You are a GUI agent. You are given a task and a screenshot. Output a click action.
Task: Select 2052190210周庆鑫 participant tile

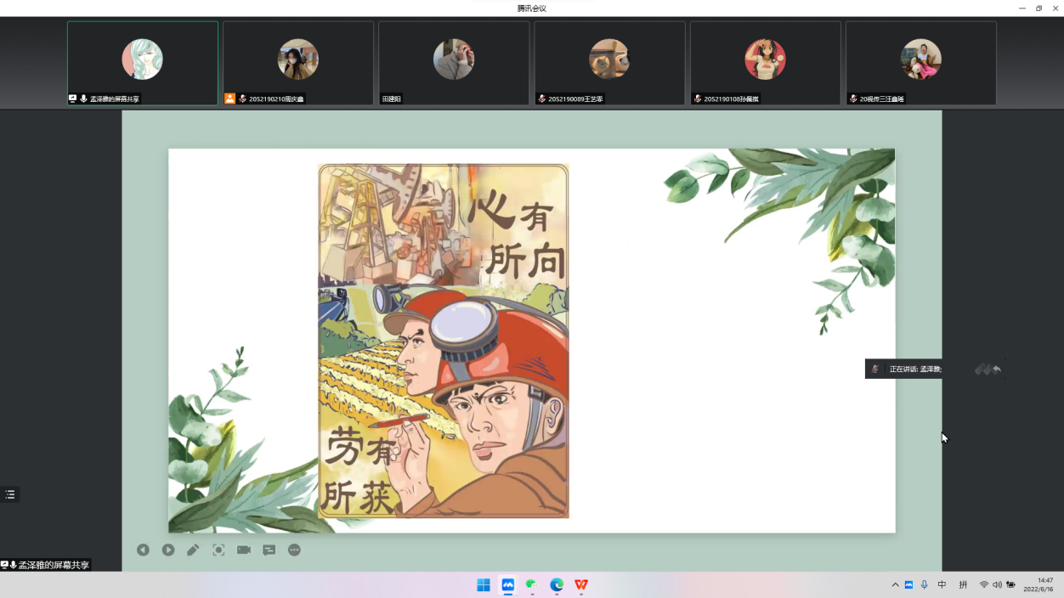298,64
